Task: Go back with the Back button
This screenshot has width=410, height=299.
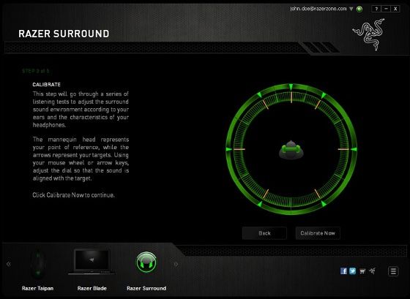Action: coord(264,233)
